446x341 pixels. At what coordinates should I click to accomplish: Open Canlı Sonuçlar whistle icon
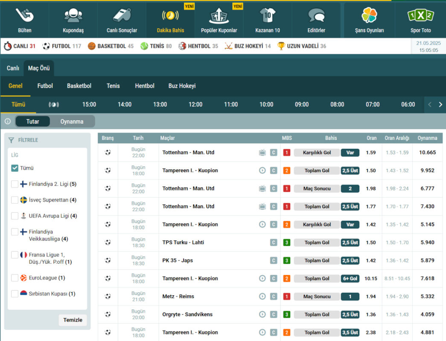click(x=122, y=15)
